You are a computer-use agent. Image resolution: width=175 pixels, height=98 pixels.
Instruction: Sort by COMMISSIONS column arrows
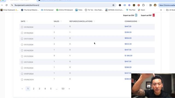click(x=139, y=21)
